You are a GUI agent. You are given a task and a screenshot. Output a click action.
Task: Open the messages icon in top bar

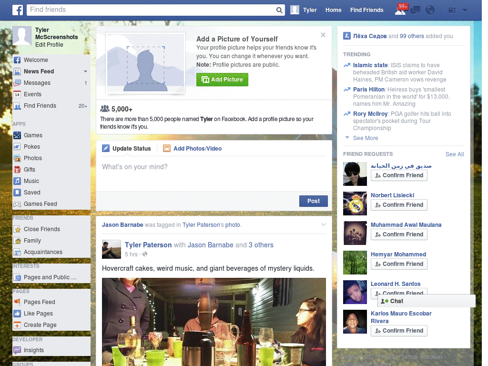tap(415, 10)
